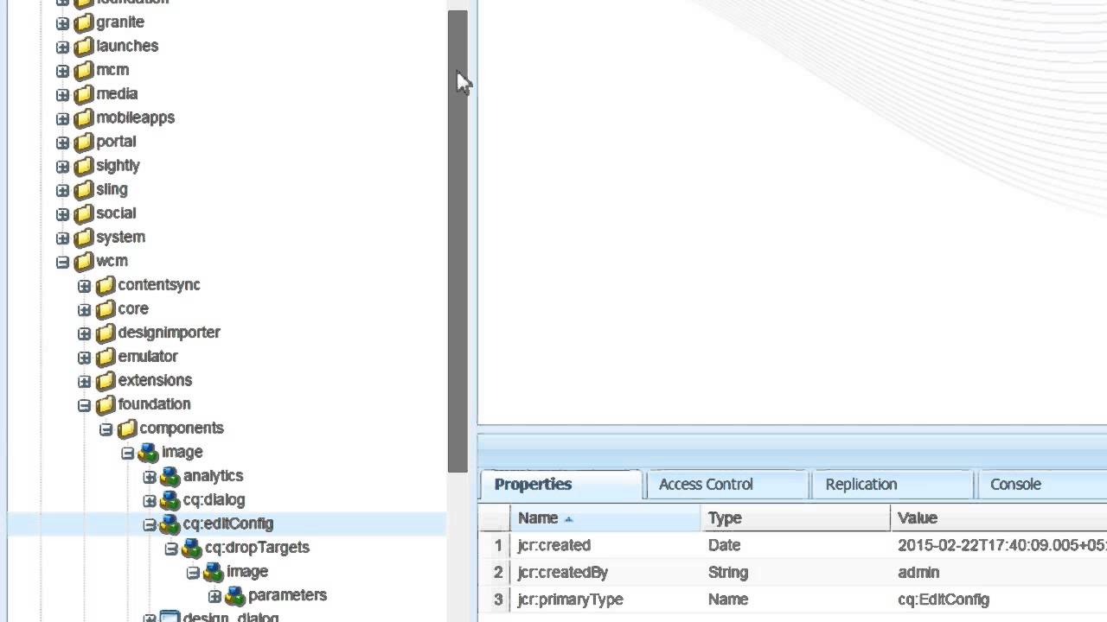
Task: Expand the analytics node
Action: pyautogui.click(x=149, y=476)
